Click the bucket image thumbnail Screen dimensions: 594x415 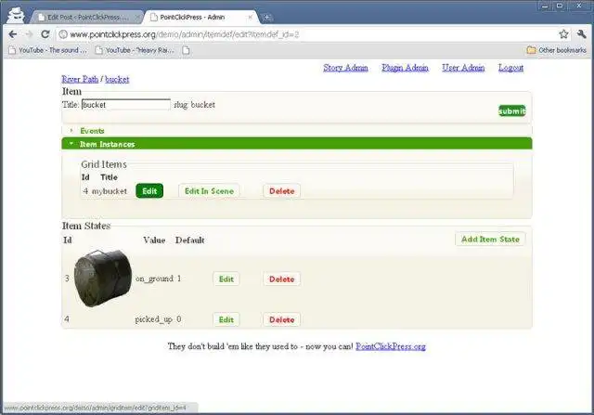coord(103,278)
